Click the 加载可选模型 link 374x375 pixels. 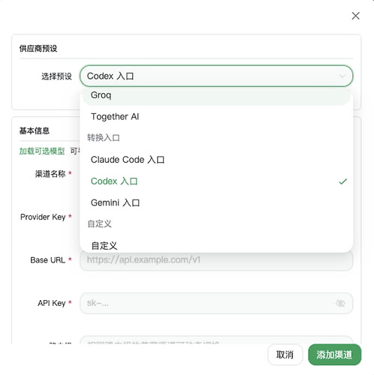point(42,151)
